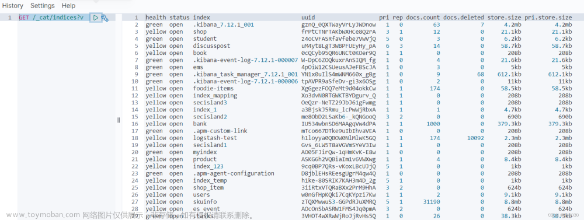This screenshot has height=220, width=584.
Task: Select the index_mapping index name
Action: 215,95
